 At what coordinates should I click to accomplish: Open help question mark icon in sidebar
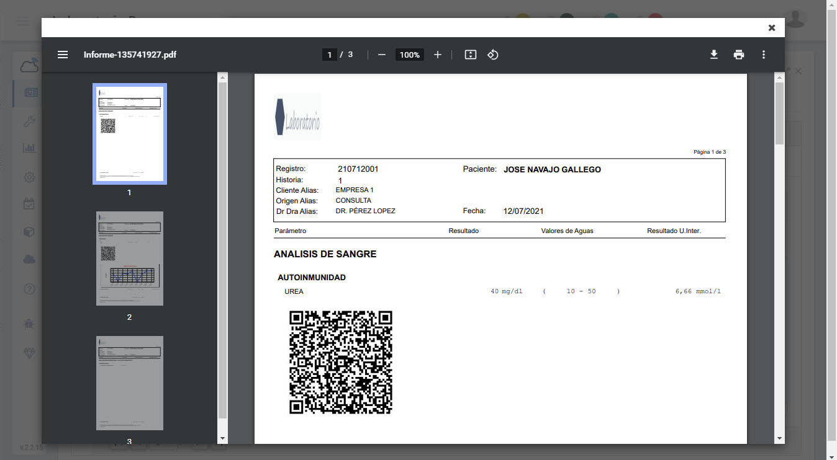pos(29,289)
